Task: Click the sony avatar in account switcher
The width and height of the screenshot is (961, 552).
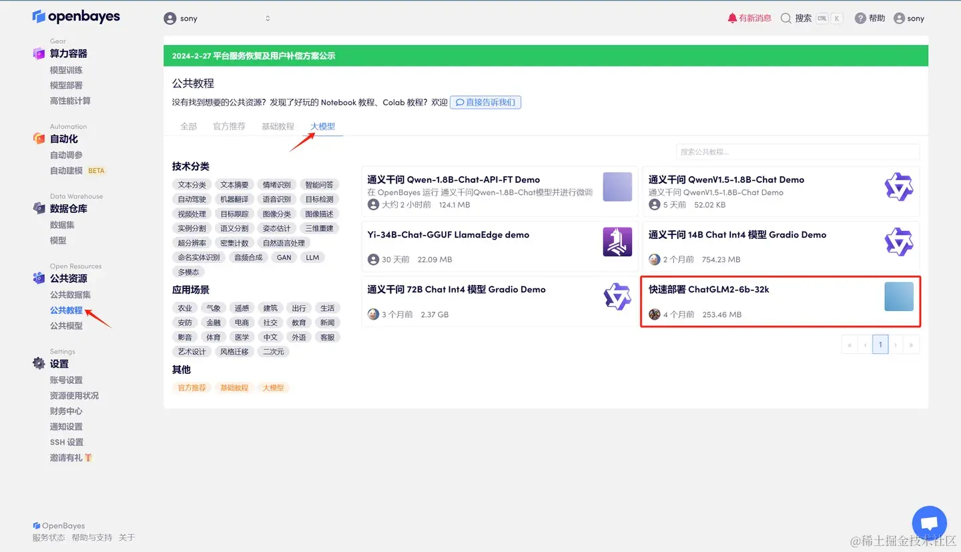Action: pos(170,19)
